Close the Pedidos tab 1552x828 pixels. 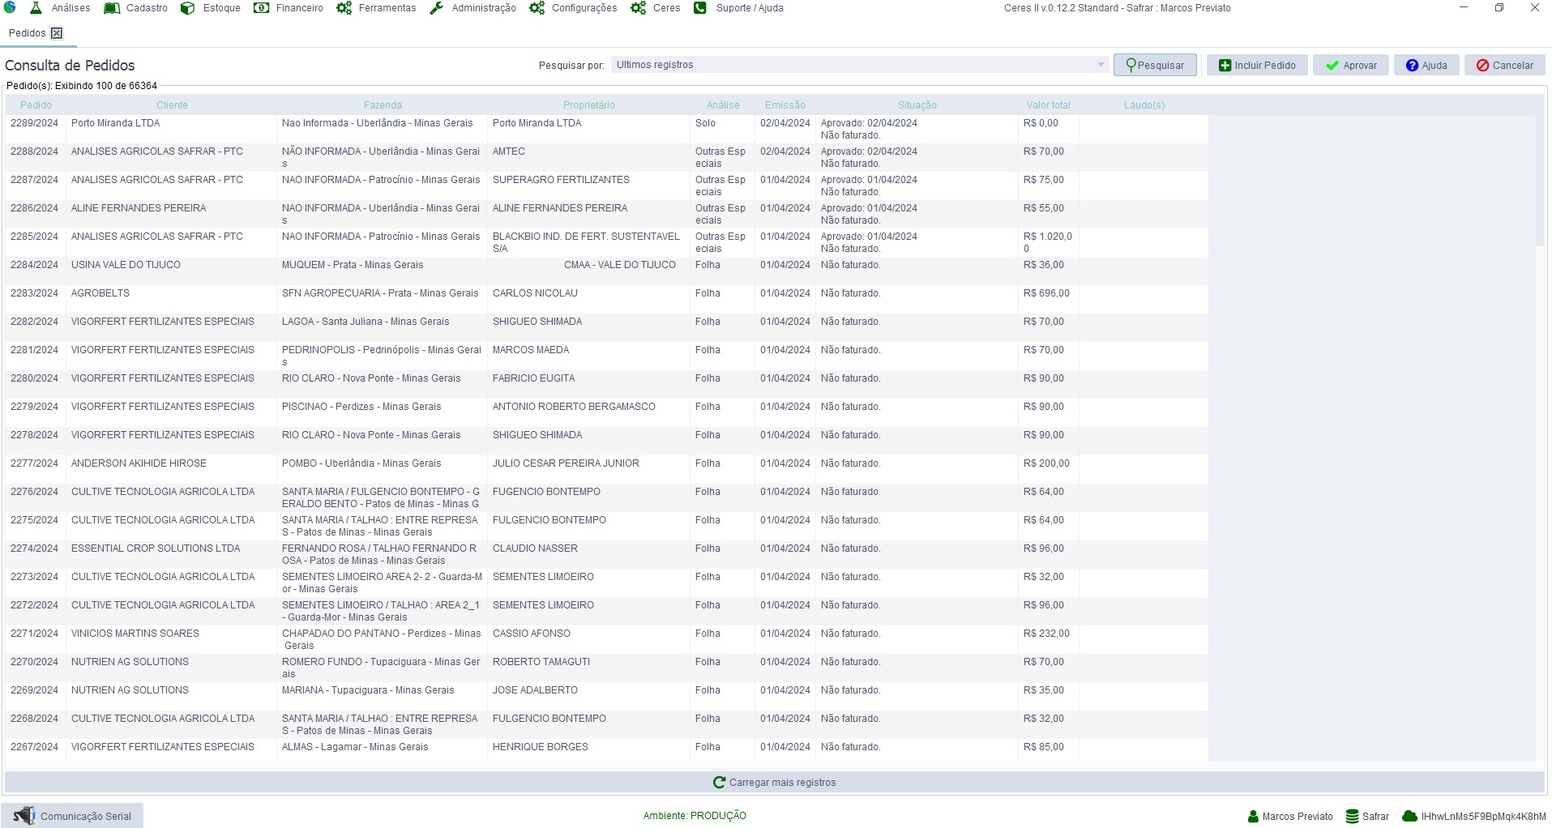(57, 33)
